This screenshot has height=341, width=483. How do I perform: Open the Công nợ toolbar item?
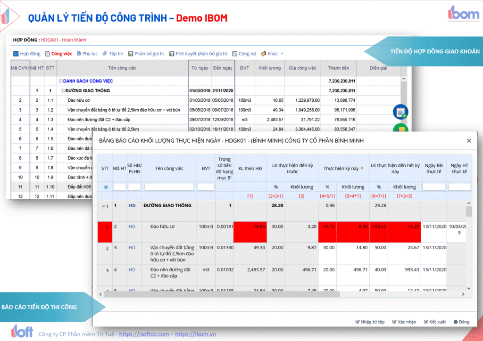click(x=244, y=54)
